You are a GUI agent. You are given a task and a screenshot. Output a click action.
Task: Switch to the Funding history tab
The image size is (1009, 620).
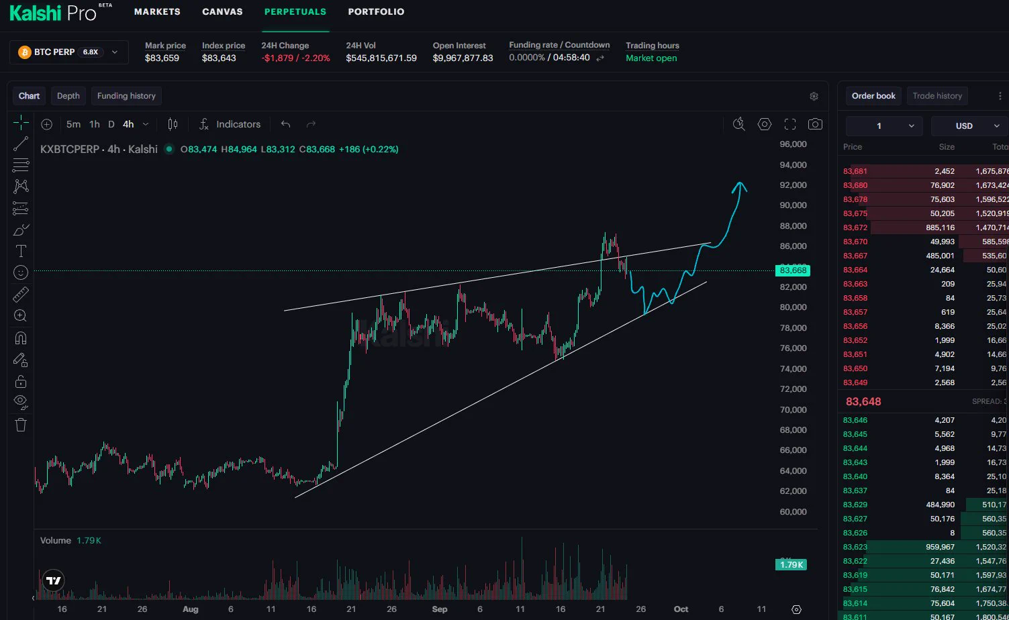(126, 96)
